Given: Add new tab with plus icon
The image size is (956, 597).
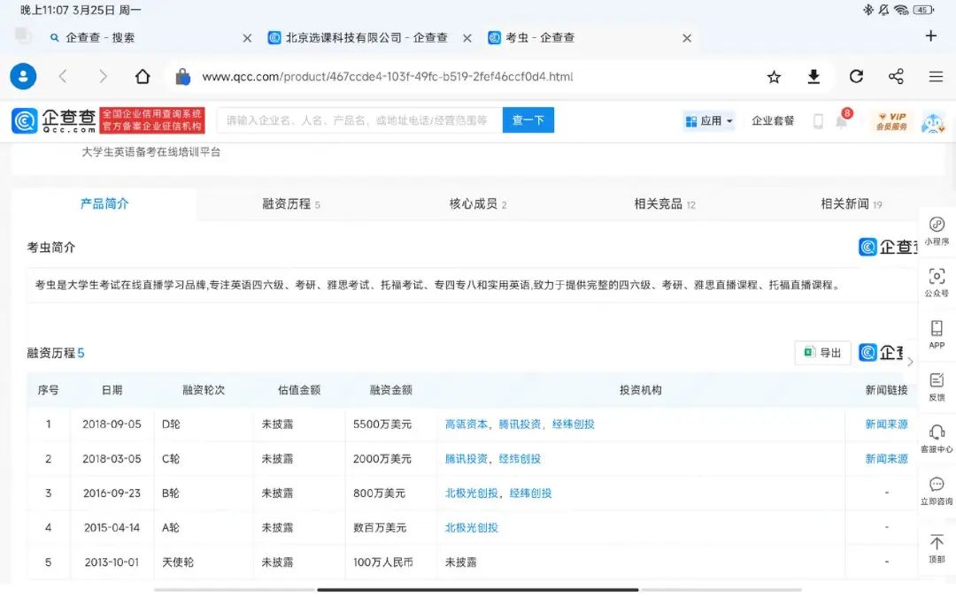Looking at the screenshot, I should click(x=930, y=36).
